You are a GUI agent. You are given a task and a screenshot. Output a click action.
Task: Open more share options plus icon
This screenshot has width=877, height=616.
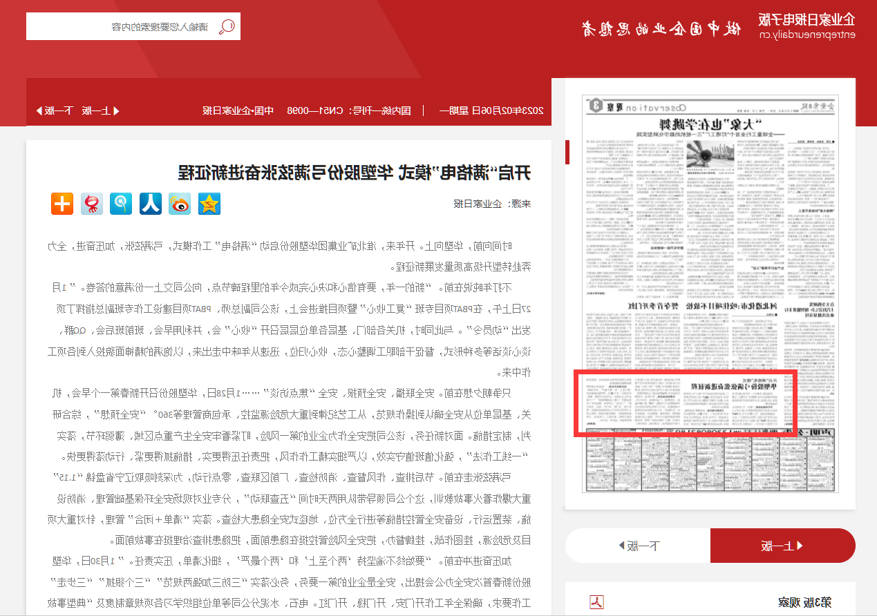(x=62, y=203)
